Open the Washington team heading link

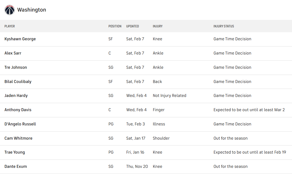(x=31, y=10)
